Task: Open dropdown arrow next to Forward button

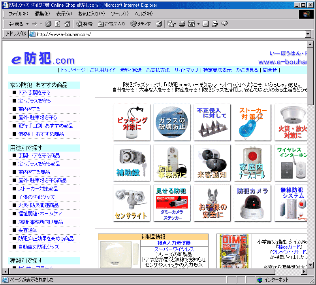Action: 41,24
